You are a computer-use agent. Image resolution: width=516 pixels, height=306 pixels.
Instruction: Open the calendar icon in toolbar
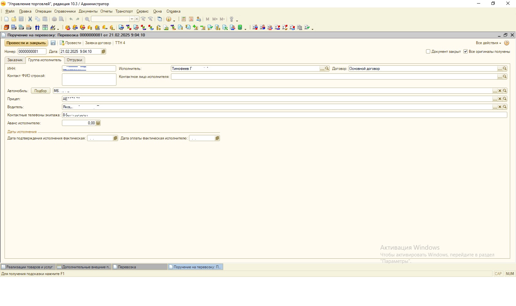click(x=191, y=19)
